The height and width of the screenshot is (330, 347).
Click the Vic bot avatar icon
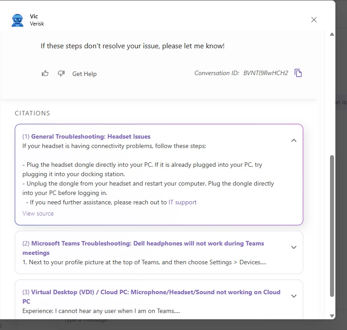pyautogui.click(x=17, y=20)
